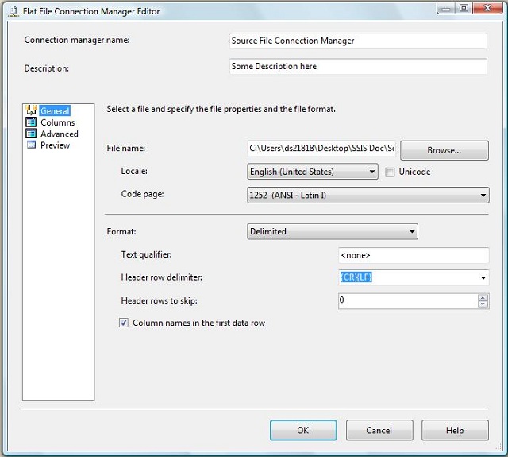Expand the Code page dropdown

(483, 195)
